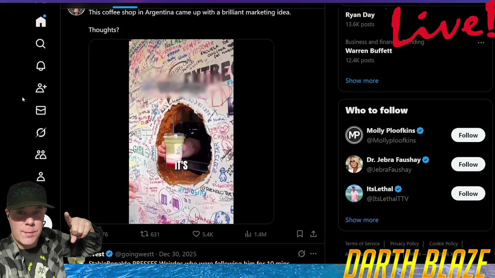Open ItsLethal profile avatar
This screenshot has height=278, width=495.
point(354,193)
